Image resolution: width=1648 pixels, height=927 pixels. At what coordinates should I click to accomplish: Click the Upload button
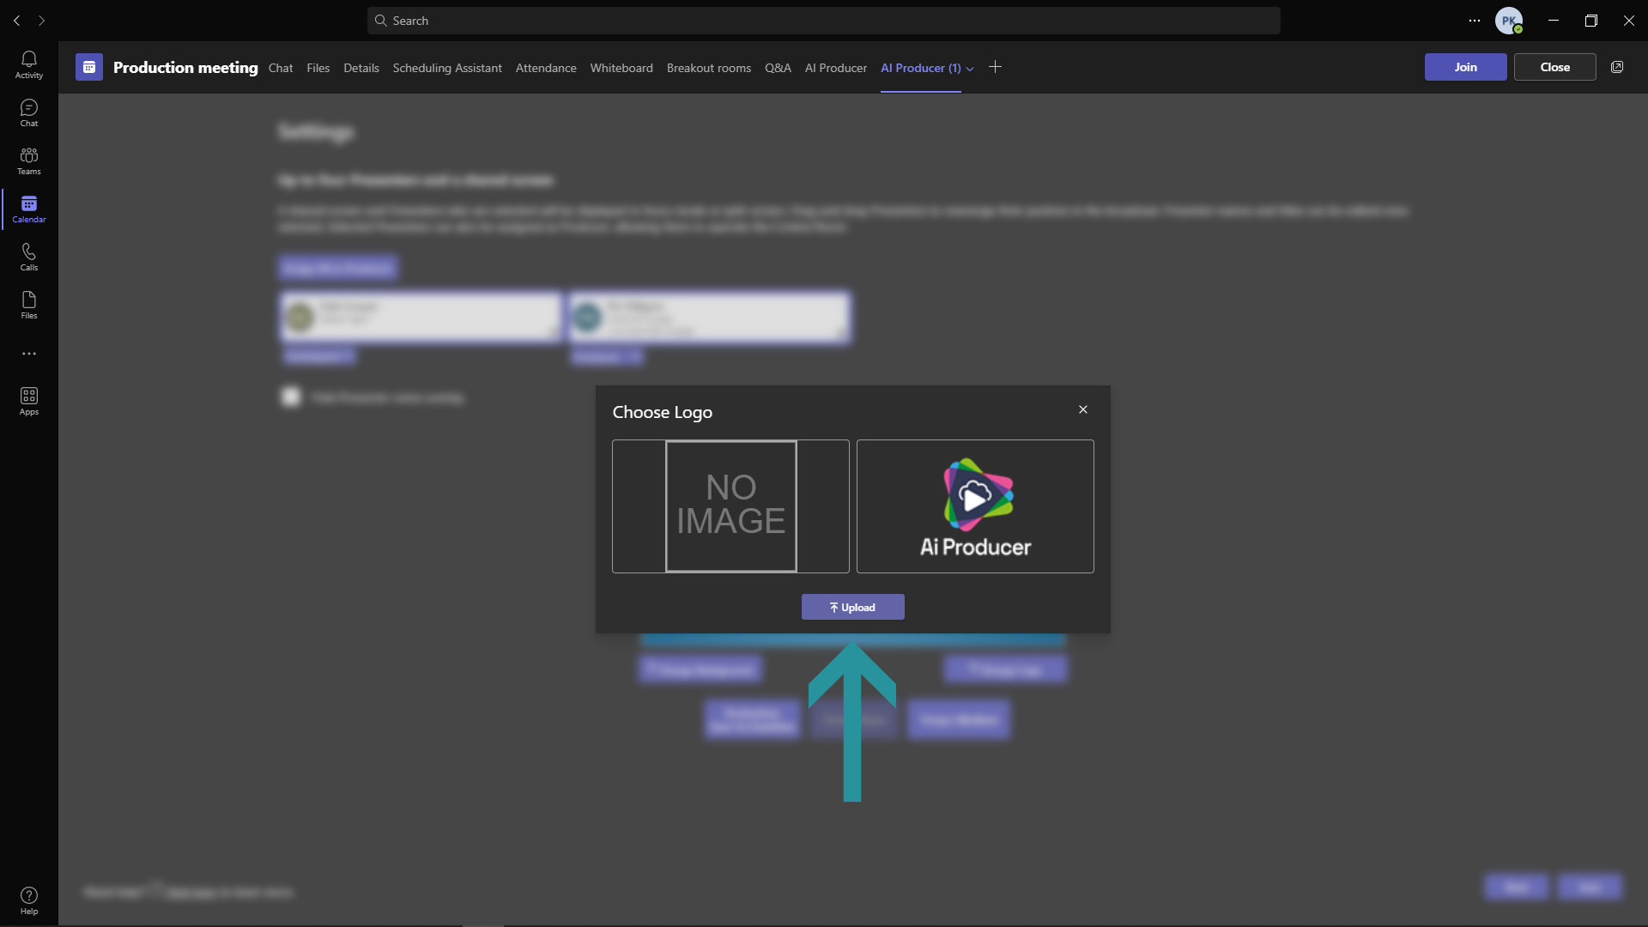pos(853,607)
